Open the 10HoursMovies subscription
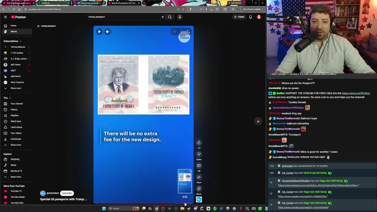 click(17, 47)
